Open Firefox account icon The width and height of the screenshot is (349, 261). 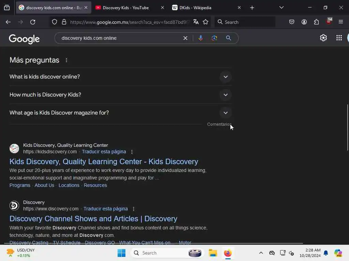304,22
